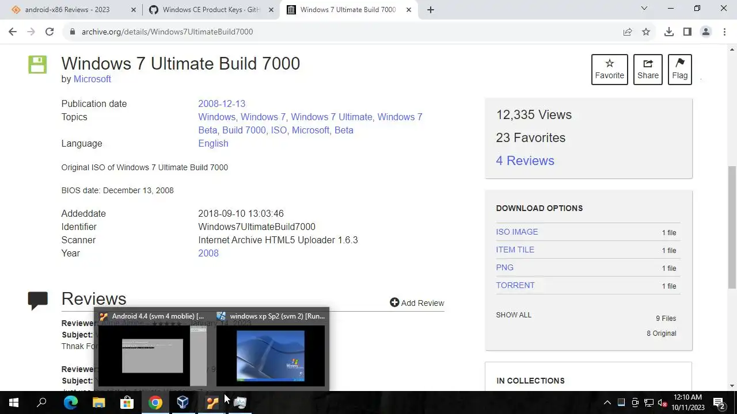The image size is (737, 414).
Task: Click the muted volume tray icon
Action: pos(663,402)
